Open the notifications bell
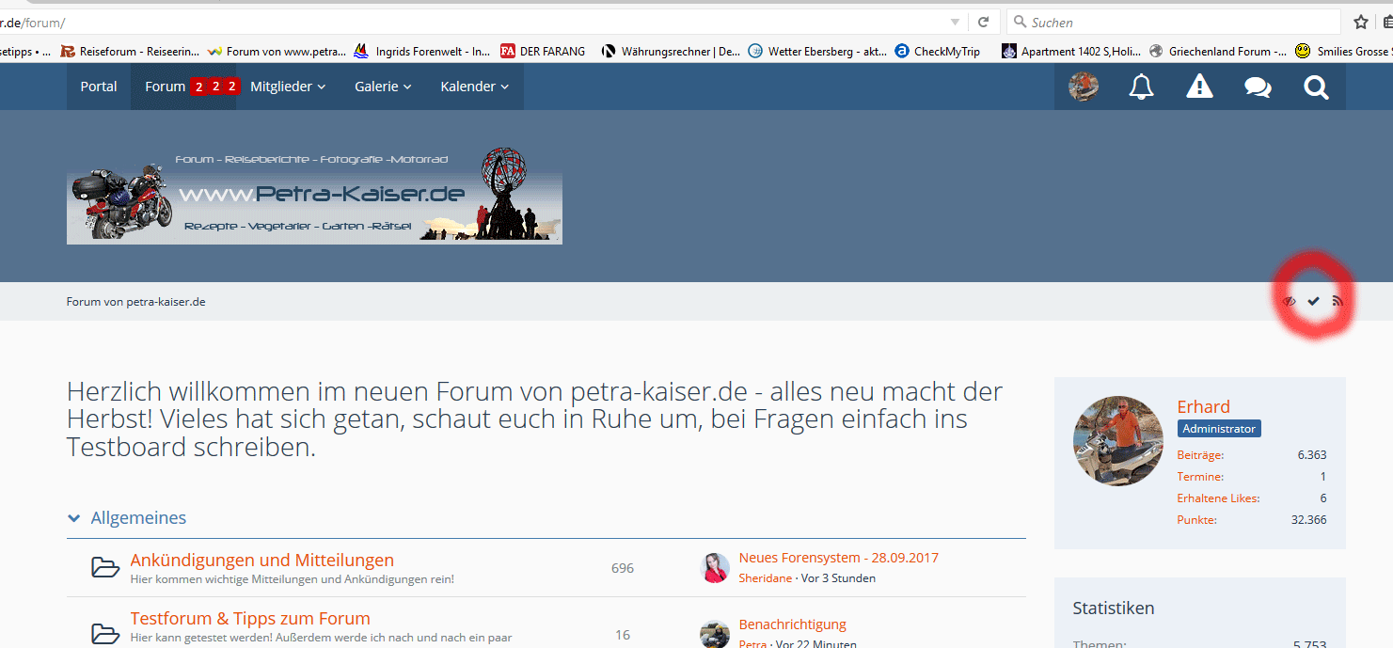The height and width of the screenshot is (648, 1393). pyautogui.click(x=1141, y=87)
